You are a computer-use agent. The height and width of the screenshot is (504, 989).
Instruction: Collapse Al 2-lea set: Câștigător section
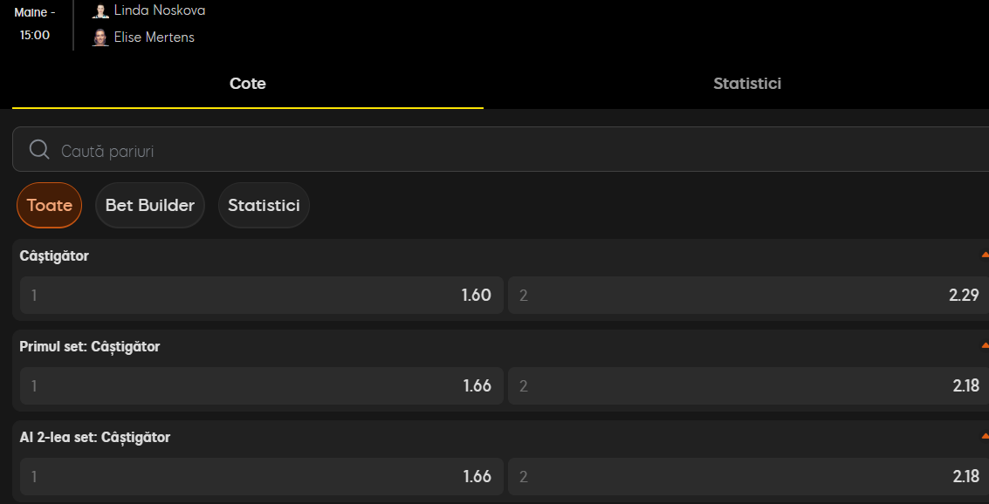click(985, 436)
